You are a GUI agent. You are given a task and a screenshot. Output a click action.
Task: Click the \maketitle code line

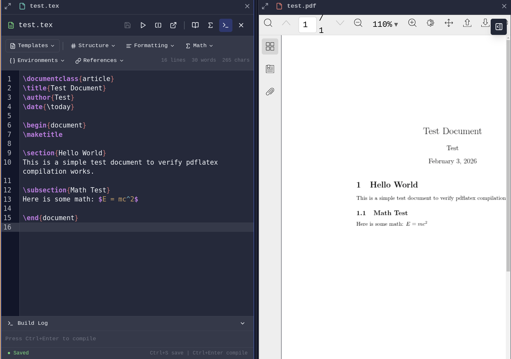[43, 135]
